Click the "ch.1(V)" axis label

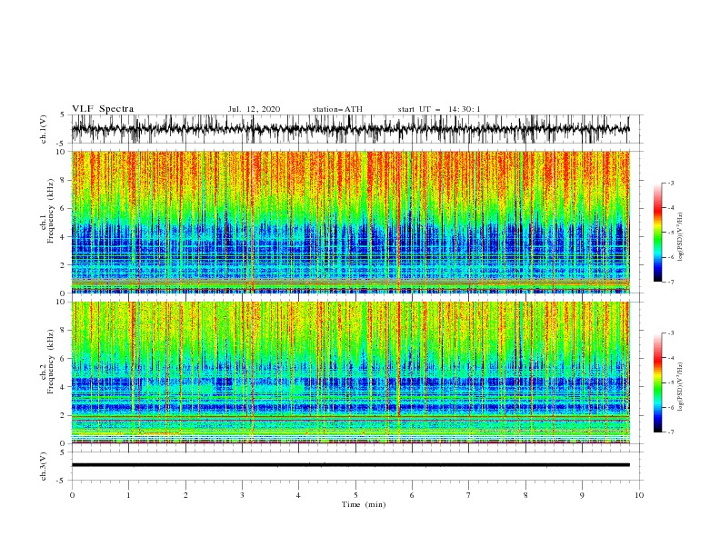(x=44, y=129)
